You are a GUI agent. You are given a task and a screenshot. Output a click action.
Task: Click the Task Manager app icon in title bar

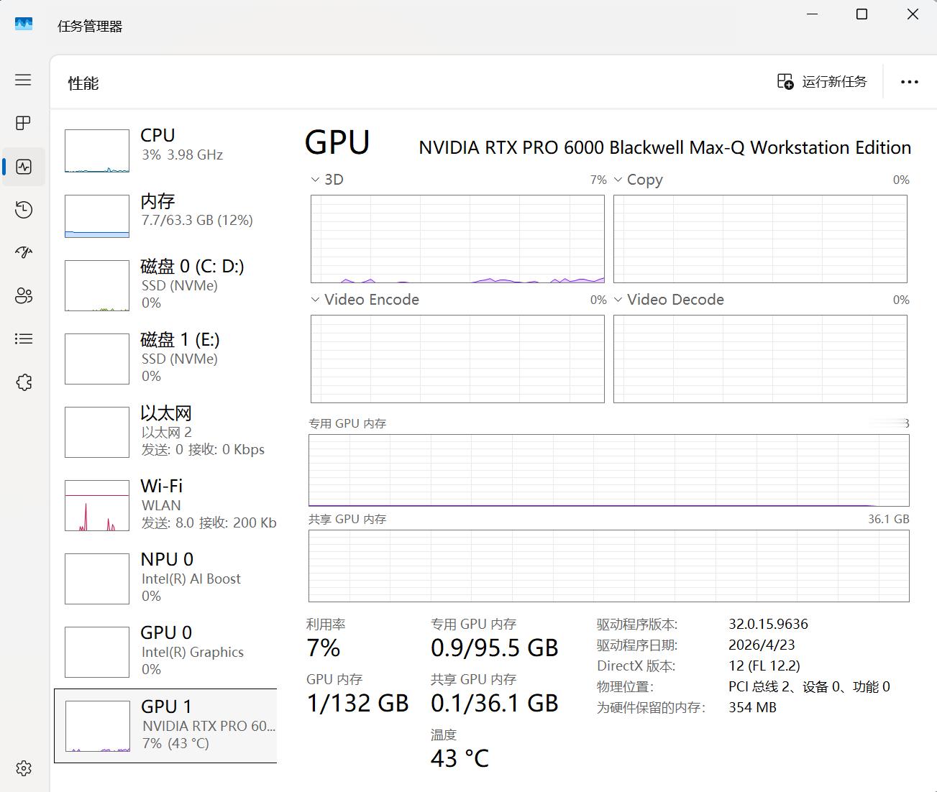[24, 24]
